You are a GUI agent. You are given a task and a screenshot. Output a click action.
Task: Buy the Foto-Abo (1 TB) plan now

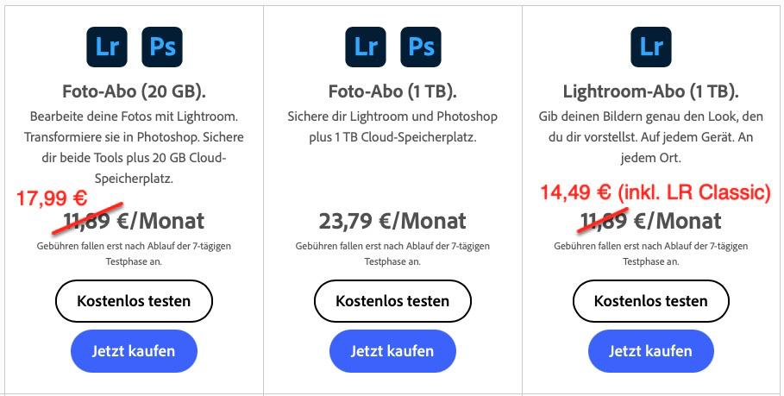(x=392, y=351)
